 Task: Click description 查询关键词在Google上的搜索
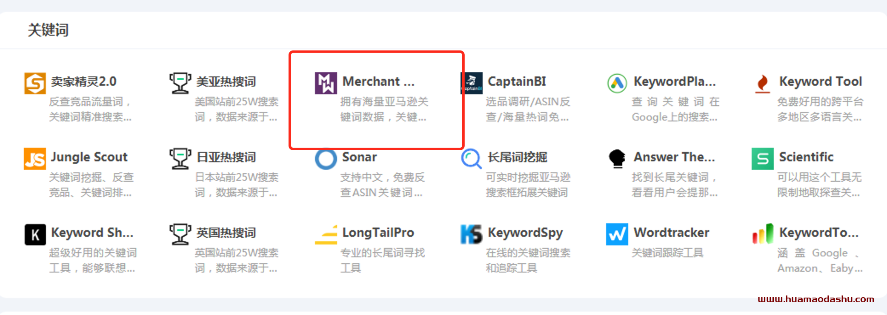[x=675, y=109]
